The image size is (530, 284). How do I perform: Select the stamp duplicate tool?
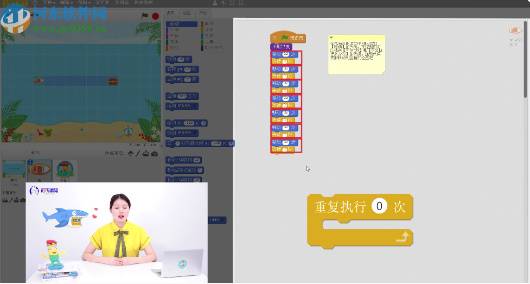(x=215, y=3)
